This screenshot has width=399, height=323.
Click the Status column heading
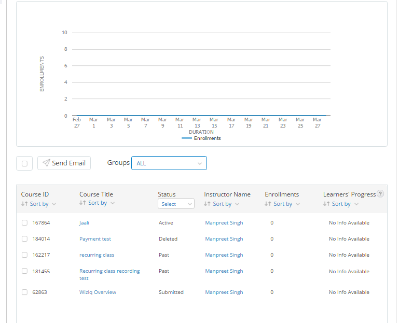point(167,194)
